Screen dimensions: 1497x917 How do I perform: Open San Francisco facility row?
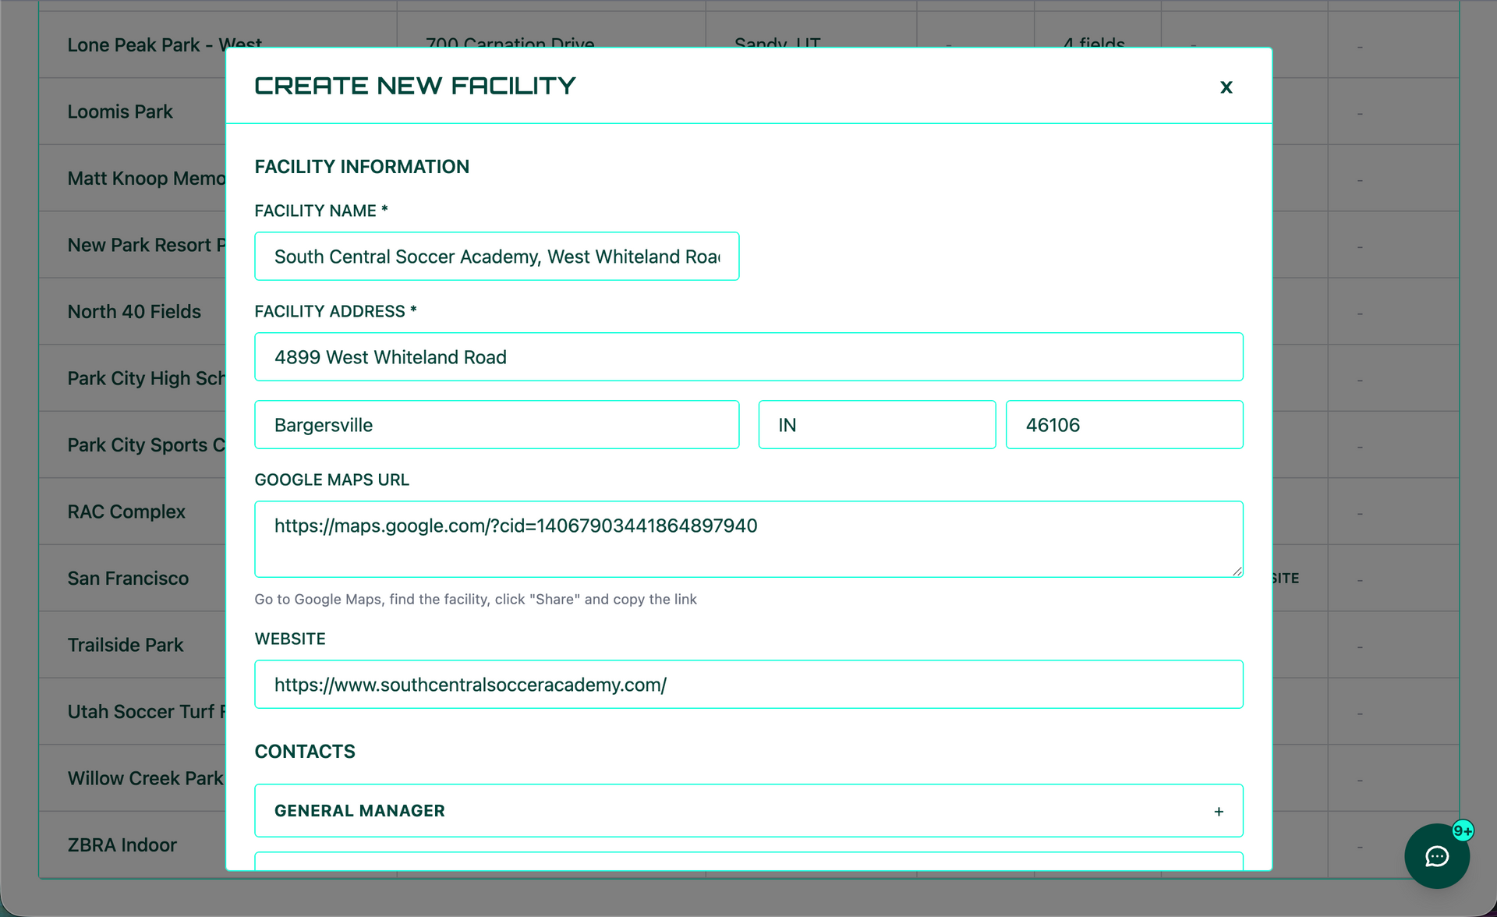point(128,579)
